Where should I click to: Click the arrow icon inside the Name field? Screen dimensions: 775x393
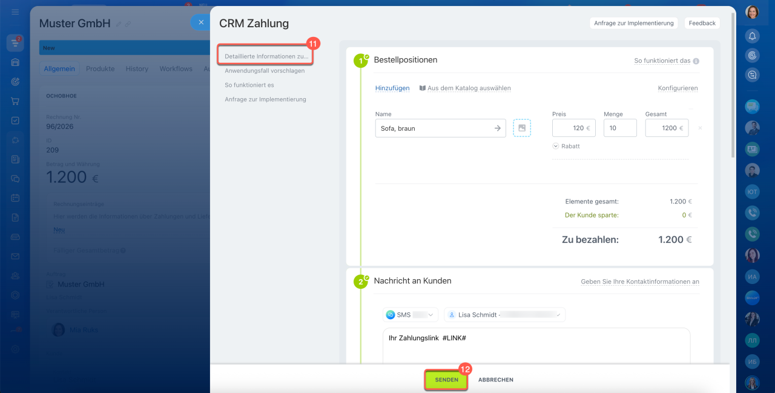point(498,128)
